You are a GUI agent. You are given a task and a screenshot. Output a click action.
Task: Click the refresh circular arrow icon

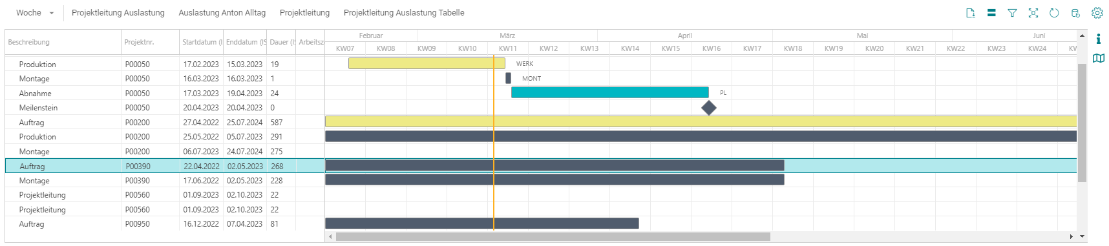point(1054,13)
